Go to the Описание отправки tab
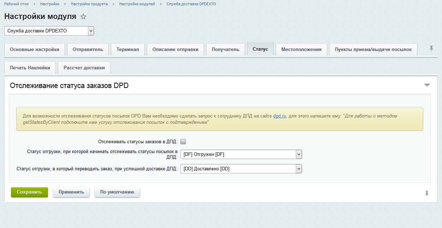442x228 pixels. (175, 49)
